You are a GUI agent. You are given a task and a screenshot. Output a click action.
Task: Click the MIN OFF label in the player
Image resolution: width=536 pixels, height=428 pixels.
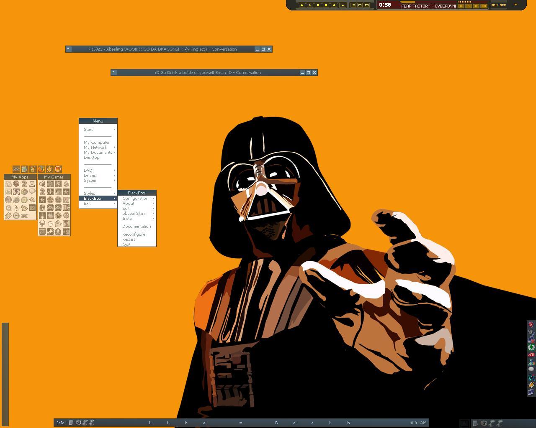click(499, 5)
